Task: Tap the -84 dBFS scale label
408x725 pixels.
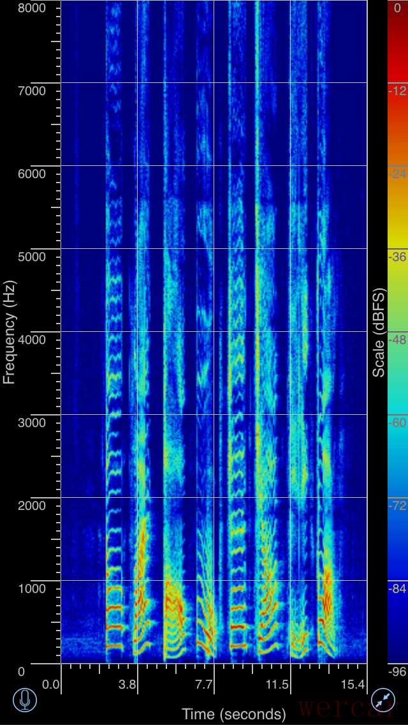Action: pyautogui.click(x=397, y=588)
